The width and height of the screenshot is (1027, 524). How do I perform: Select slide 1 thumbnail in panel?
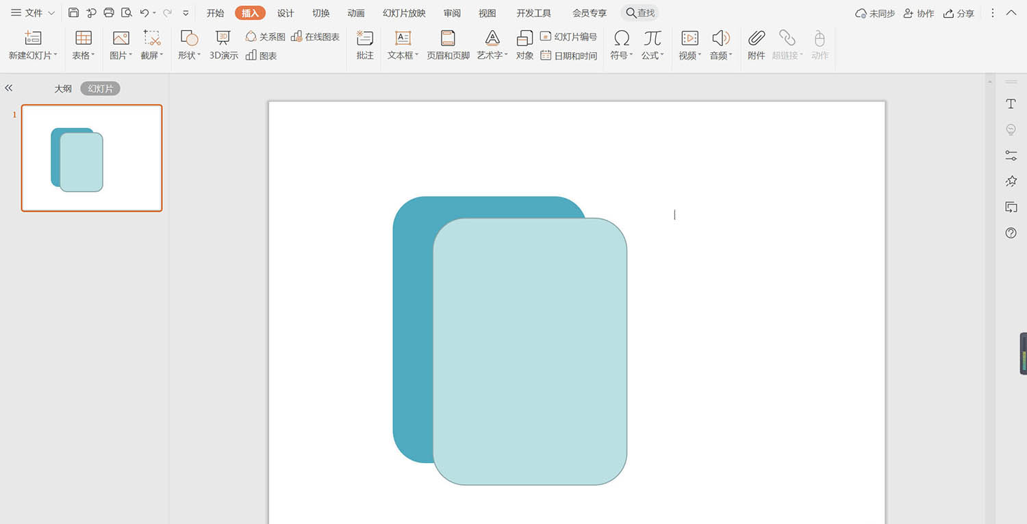[92, 158]
